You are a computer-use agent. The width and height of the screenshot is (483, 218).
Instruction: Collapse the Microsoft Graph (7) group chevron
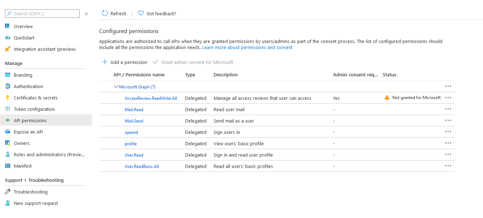116,87
